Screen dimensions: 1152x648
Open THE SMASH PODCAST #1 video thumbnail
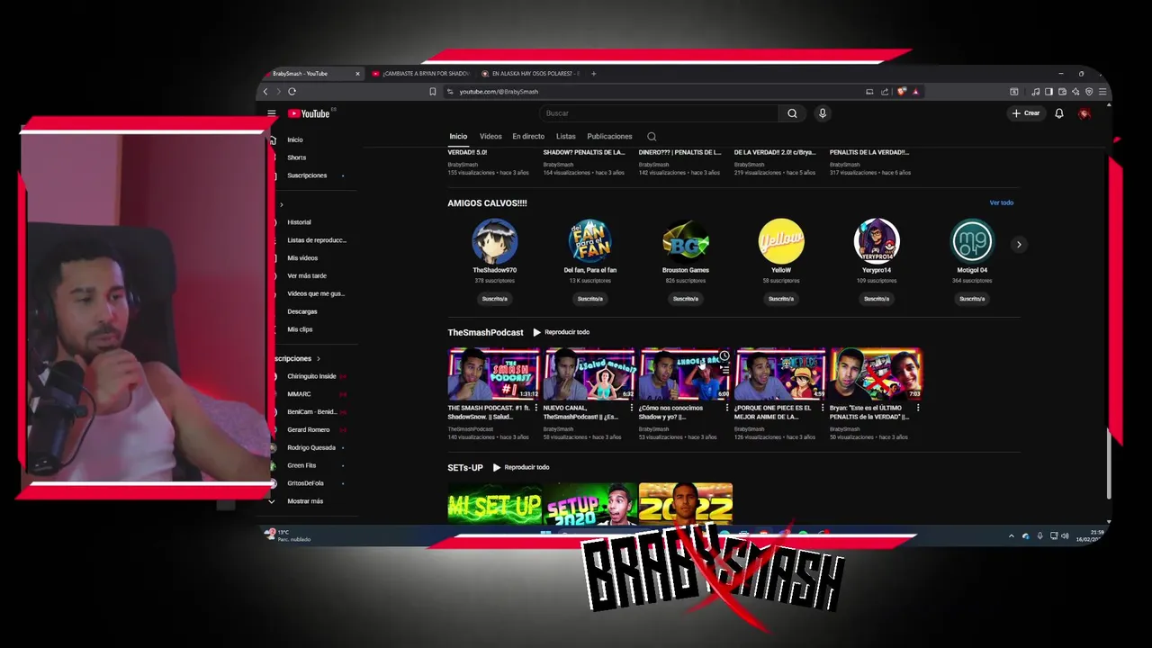[494, 373]
